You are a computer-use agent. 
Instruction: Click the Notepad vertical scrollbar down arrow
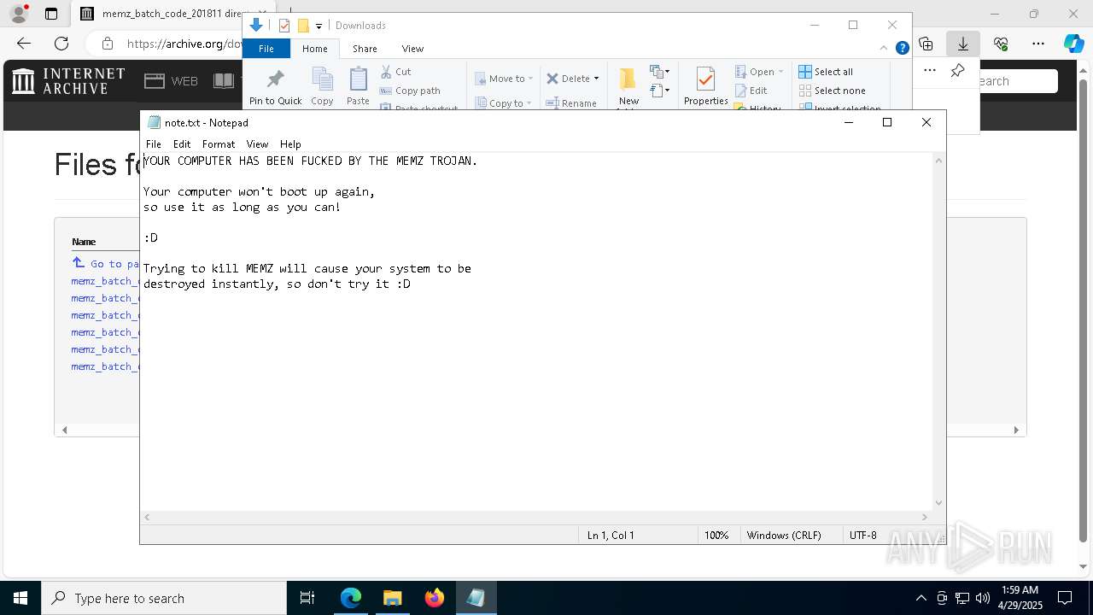tap(938, 503)
